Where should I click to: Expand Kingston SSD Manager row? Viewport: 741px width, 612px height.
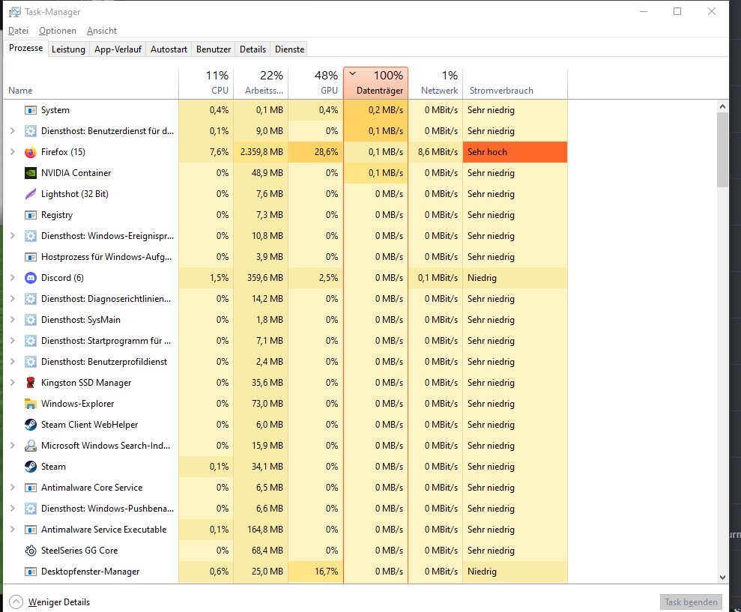pos(13,383)
